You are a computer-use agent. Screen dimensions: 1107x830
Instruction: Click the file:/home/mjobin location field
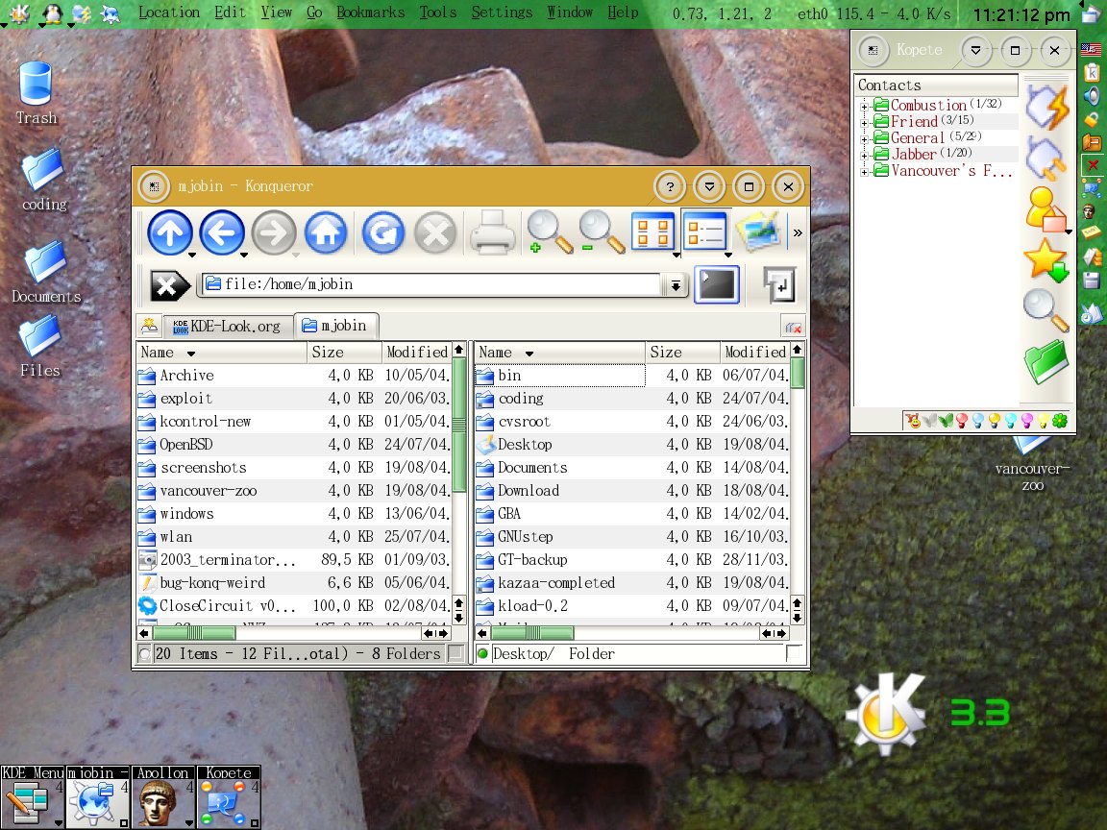click(x=432, y=284)
